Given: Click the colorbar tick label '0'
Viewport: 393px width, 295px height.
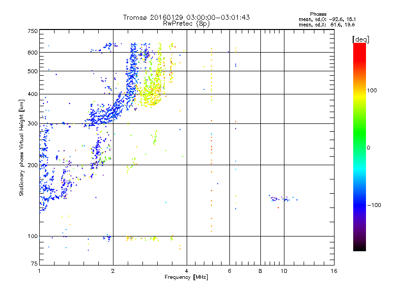Looking at the screenshot, I should point(368,147).
